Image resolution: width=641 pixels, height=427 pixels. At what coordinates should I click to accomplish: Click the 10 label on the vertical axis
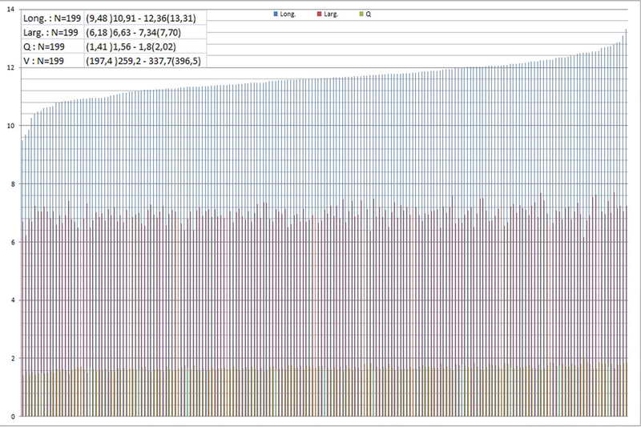pos(9,126)
